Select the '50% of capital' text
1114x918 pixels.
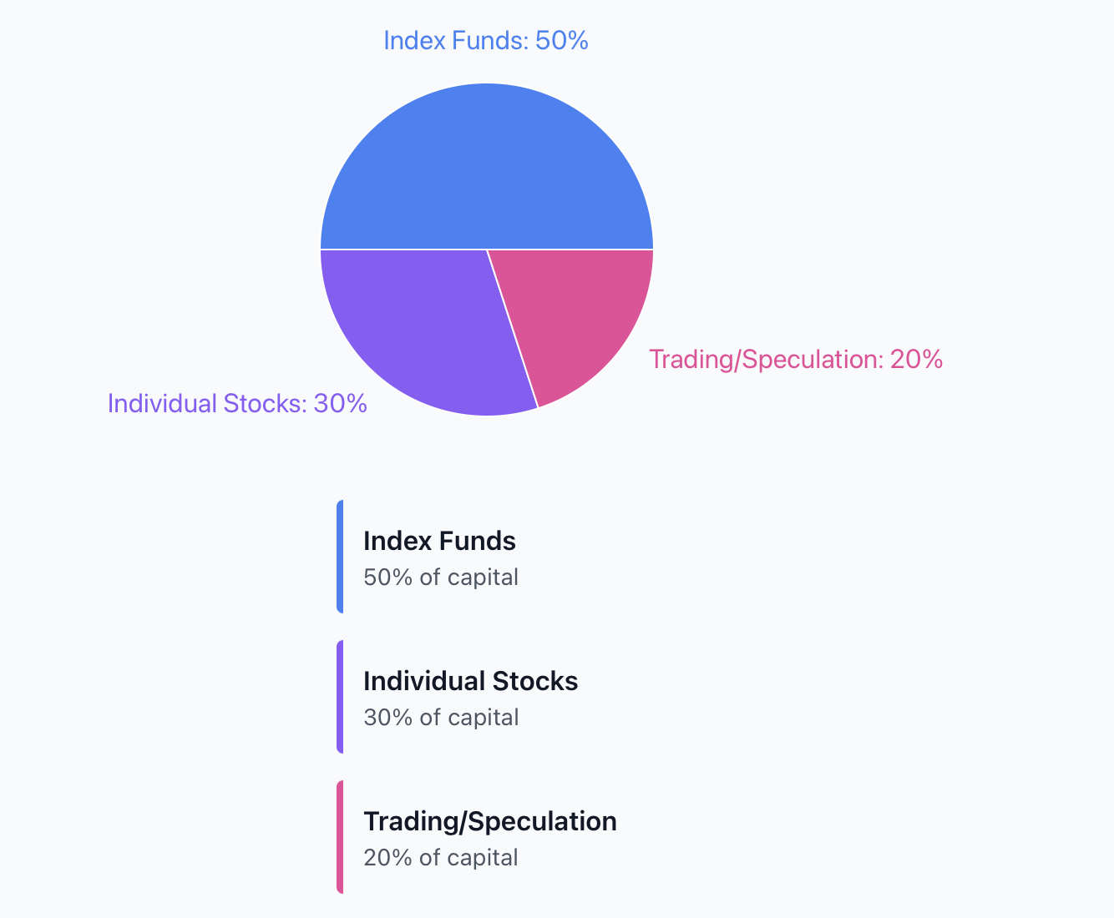point(441,578)
